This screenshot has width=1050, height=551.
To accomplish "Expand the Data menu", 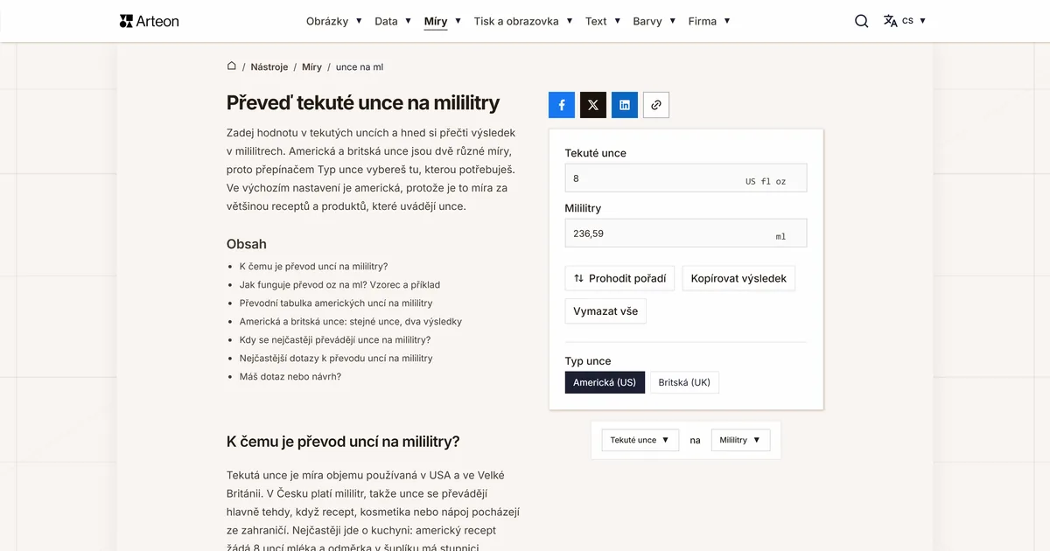I will tap(393, 21).
